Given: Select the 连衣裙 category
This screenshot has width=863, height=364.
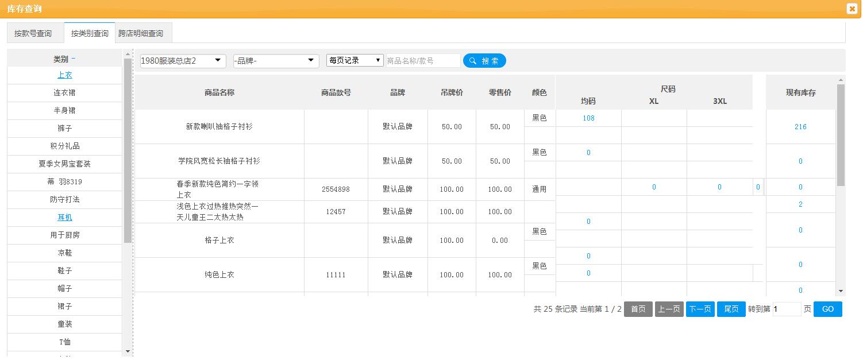Looking at the screenshot, I should 64,92.
